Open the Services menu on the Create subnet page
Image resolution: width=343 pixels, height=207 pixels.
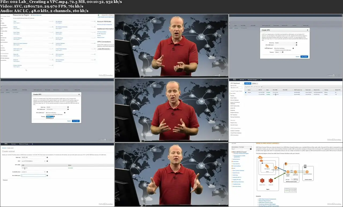[x=14, y=144]
